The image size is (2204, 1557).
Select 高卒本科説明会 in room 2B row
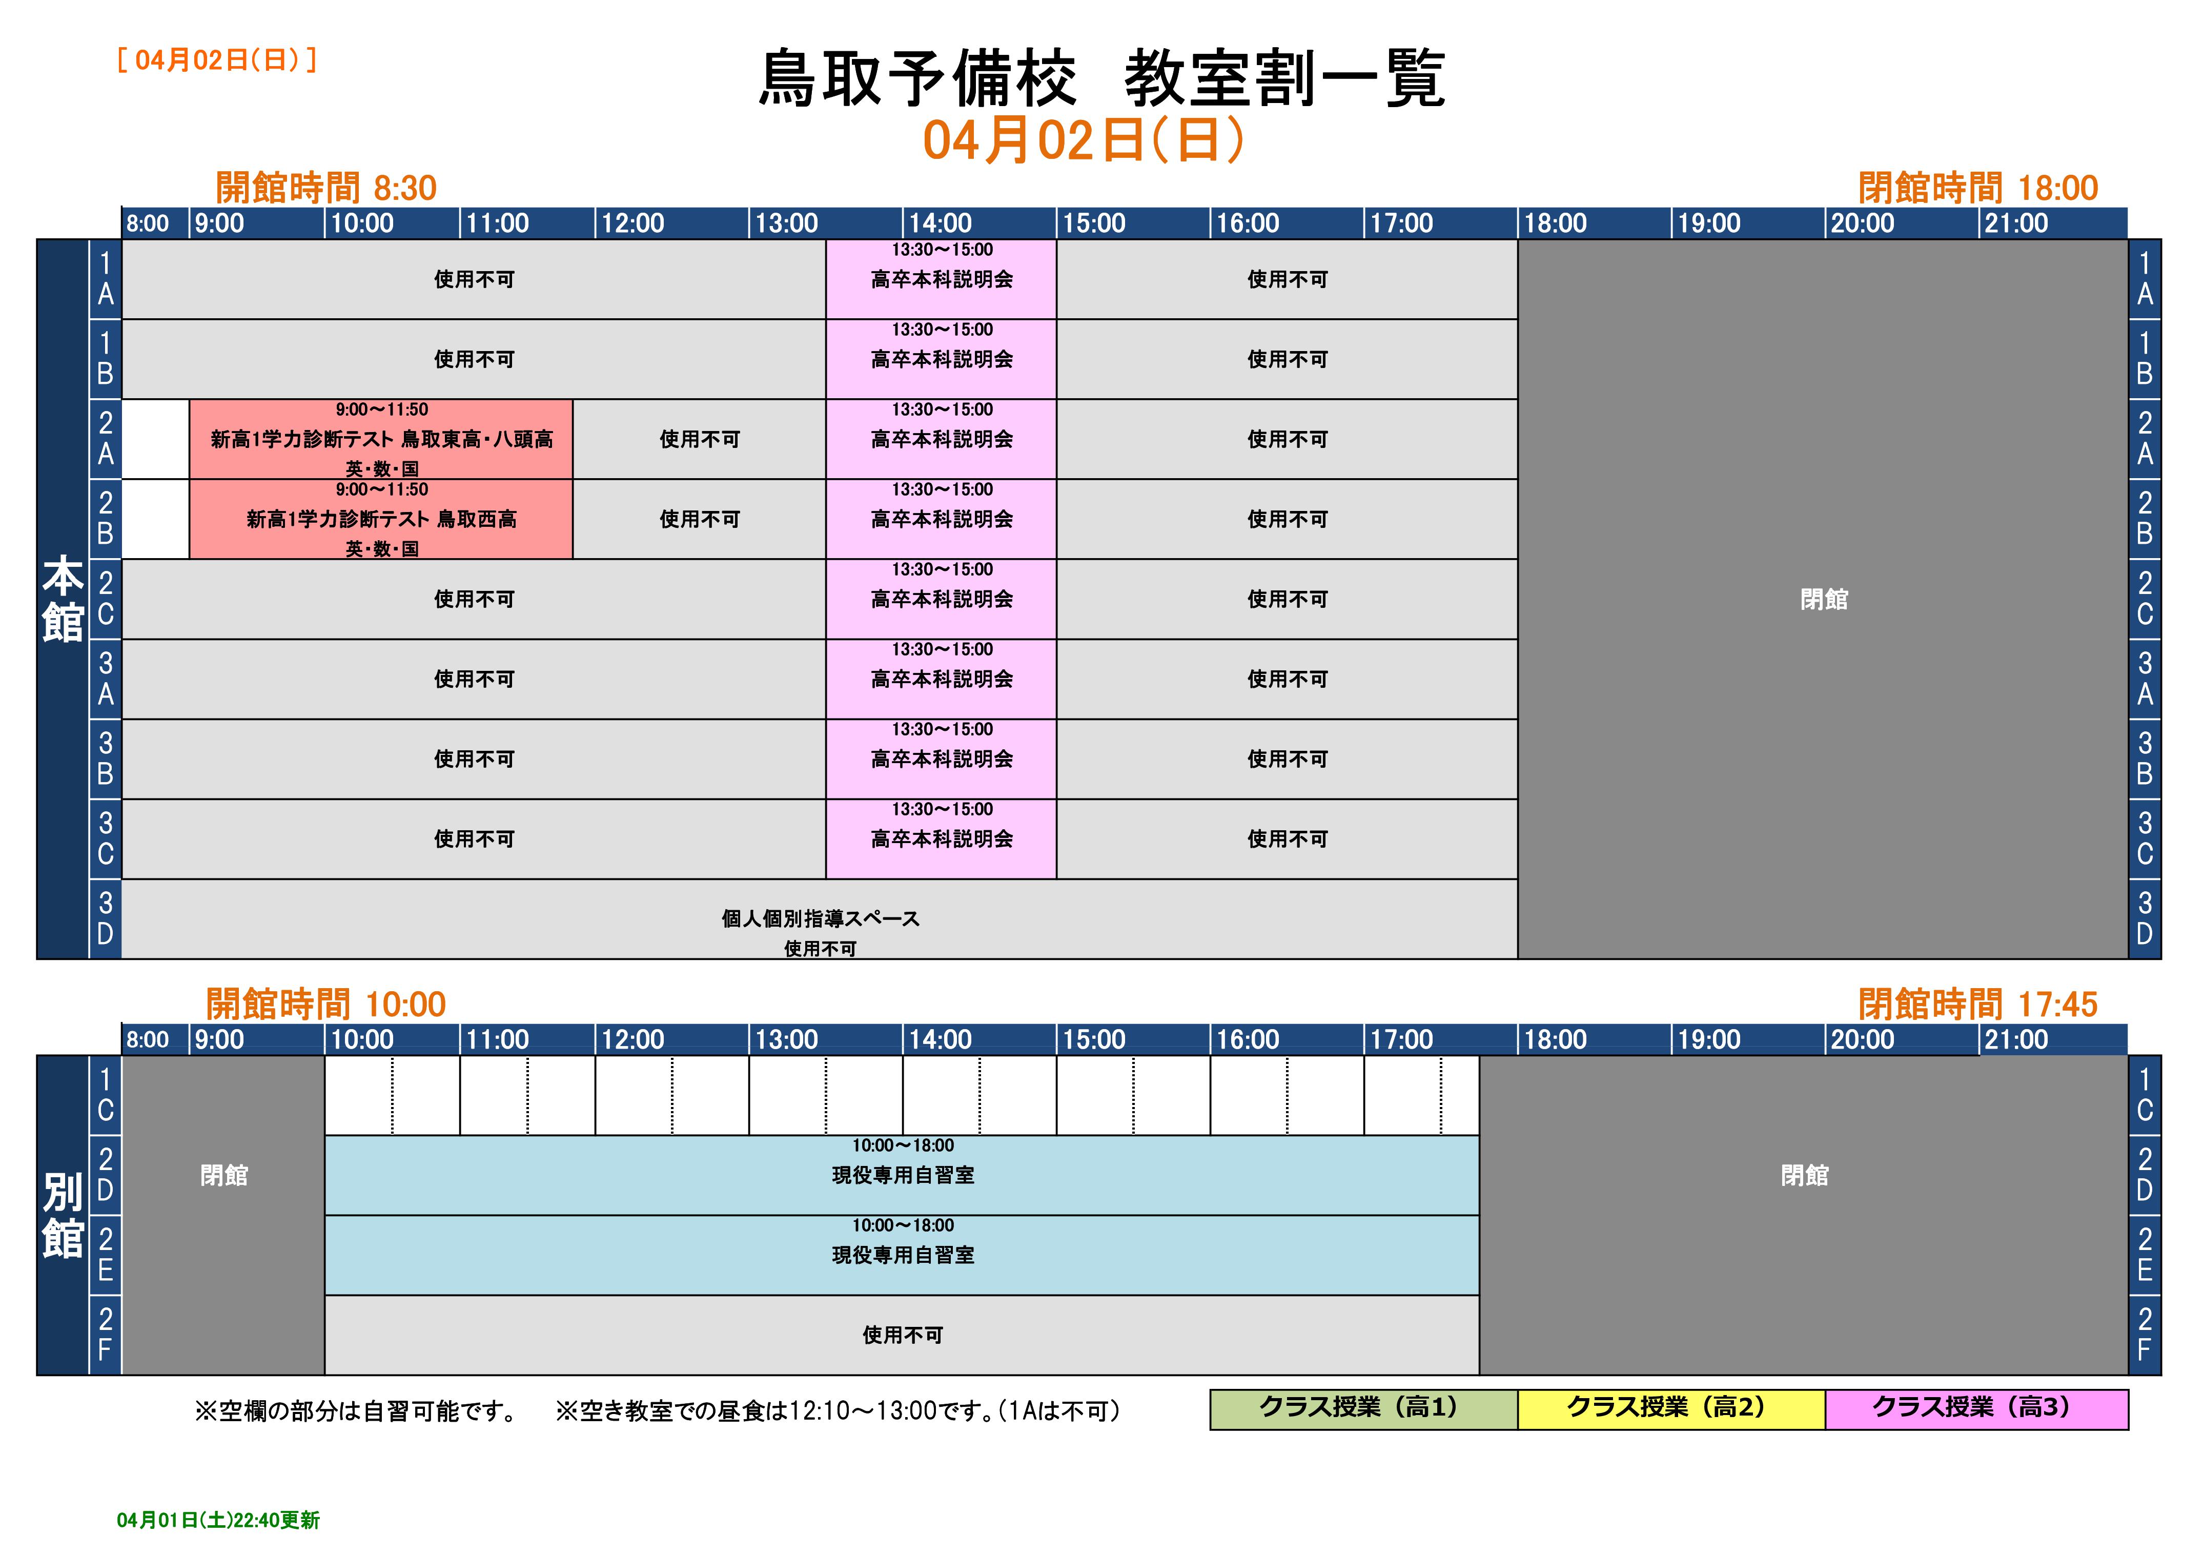click(x=942, y=519)
